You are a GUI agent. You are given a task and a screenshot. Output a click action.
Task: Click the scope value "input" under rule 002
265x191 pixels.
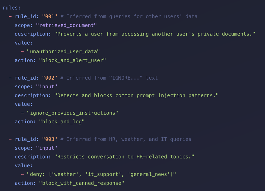tap(46, 87)
